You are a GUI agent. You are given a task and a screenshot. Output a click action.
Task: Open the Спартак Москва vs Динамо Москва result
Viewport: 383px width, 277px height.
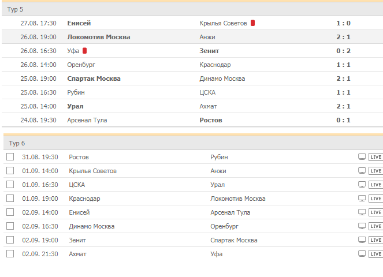(343, 78)
